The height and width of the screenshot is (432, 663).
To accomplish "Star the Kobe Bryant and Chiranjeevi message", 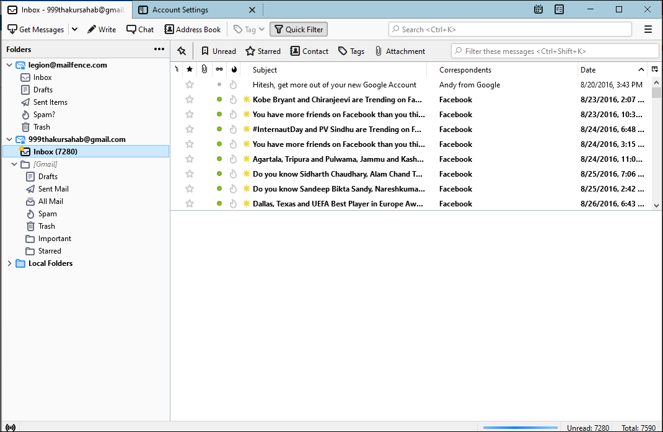I will pyautogui.click(x=190, y=99).
